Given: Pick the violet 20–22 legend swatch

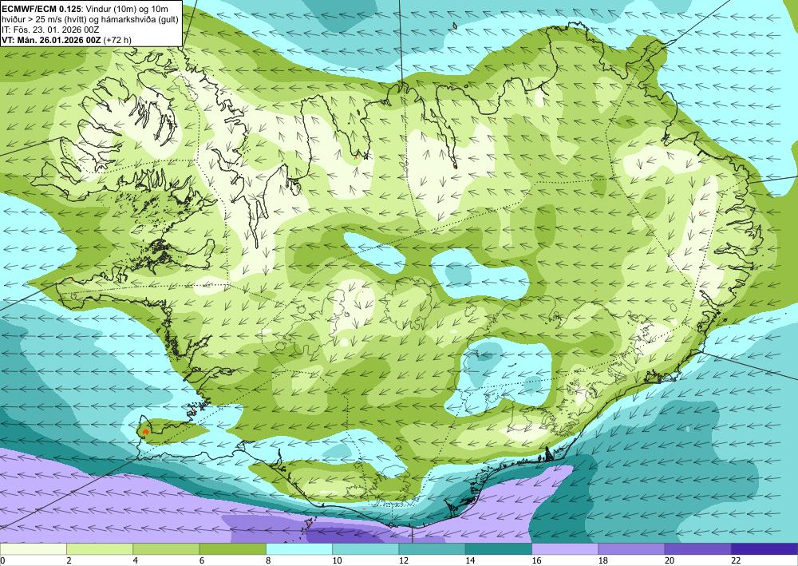Looking at the screenshot, I should [697, 549].
